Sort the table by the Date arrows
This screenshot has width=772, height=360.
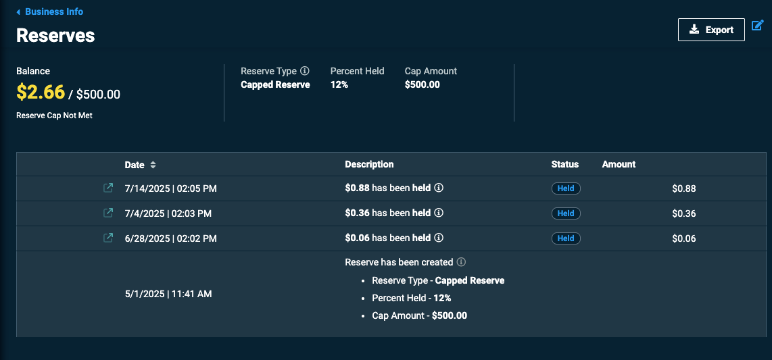[x=153, y=165]
